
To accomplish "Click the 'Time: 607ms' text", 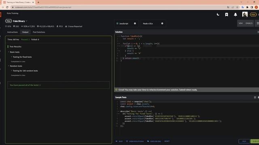I will pos(13,39).
